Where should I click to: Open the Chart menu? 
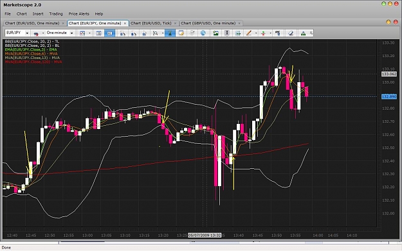(21, 14)
